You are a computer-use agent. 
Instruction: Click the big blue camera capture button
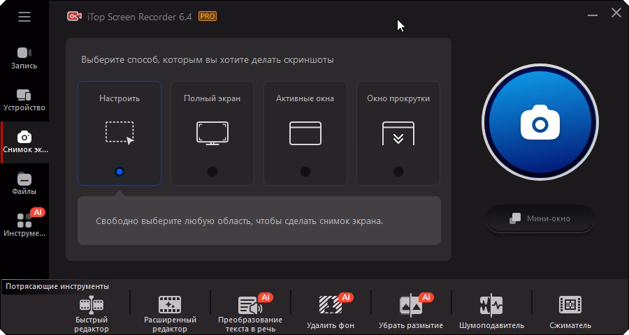[540, 125]
